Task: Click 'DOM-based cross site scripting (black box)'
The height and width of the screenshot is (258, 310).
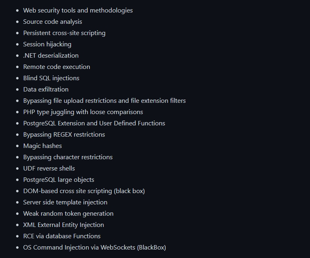Action: coord(84,191)
